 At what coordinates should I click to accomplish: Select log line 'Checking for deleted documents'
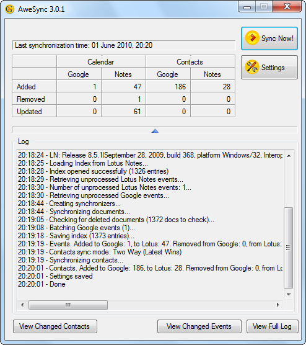[116, 220]
